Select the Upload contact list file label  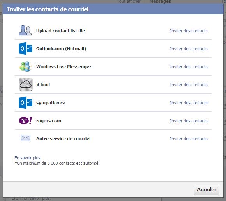pyautogui.click(x=60, y=31)
